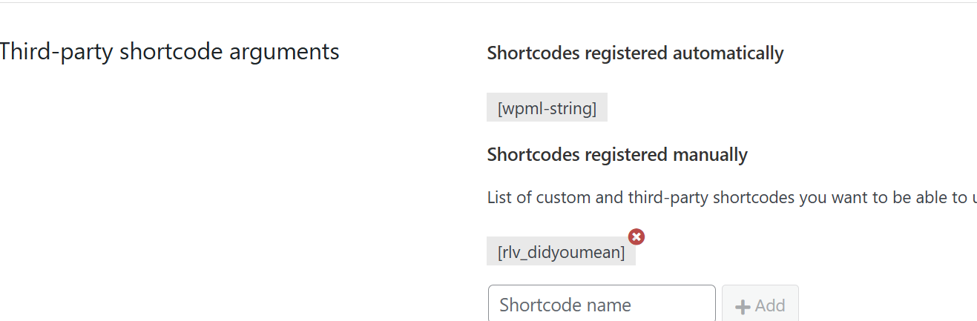Click the red circle delete icon
The width and height of the screenshot is (977, 321).
point(636,236)
